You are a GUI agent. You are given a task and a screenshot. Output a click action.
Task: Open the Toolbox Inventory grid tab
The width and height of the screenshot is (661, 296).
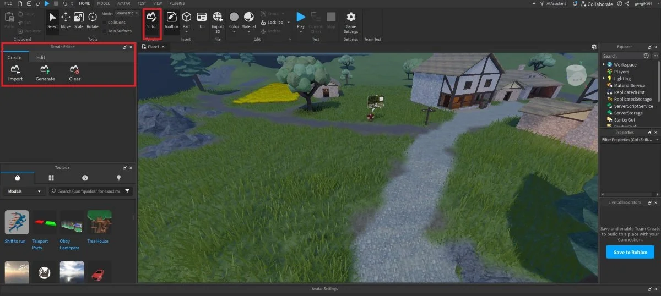click(51, 178)
